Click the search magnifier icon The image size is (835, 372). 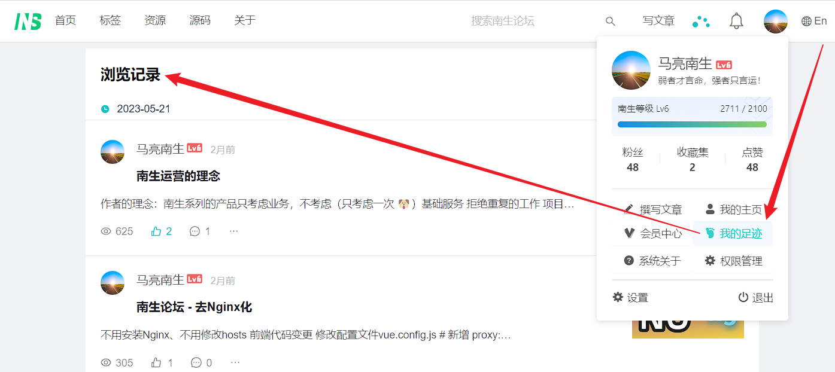[x=610, y=21]
